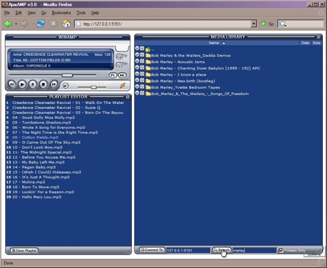Click the Connect To button
The image size is (327, 268).
pos(152,250)
